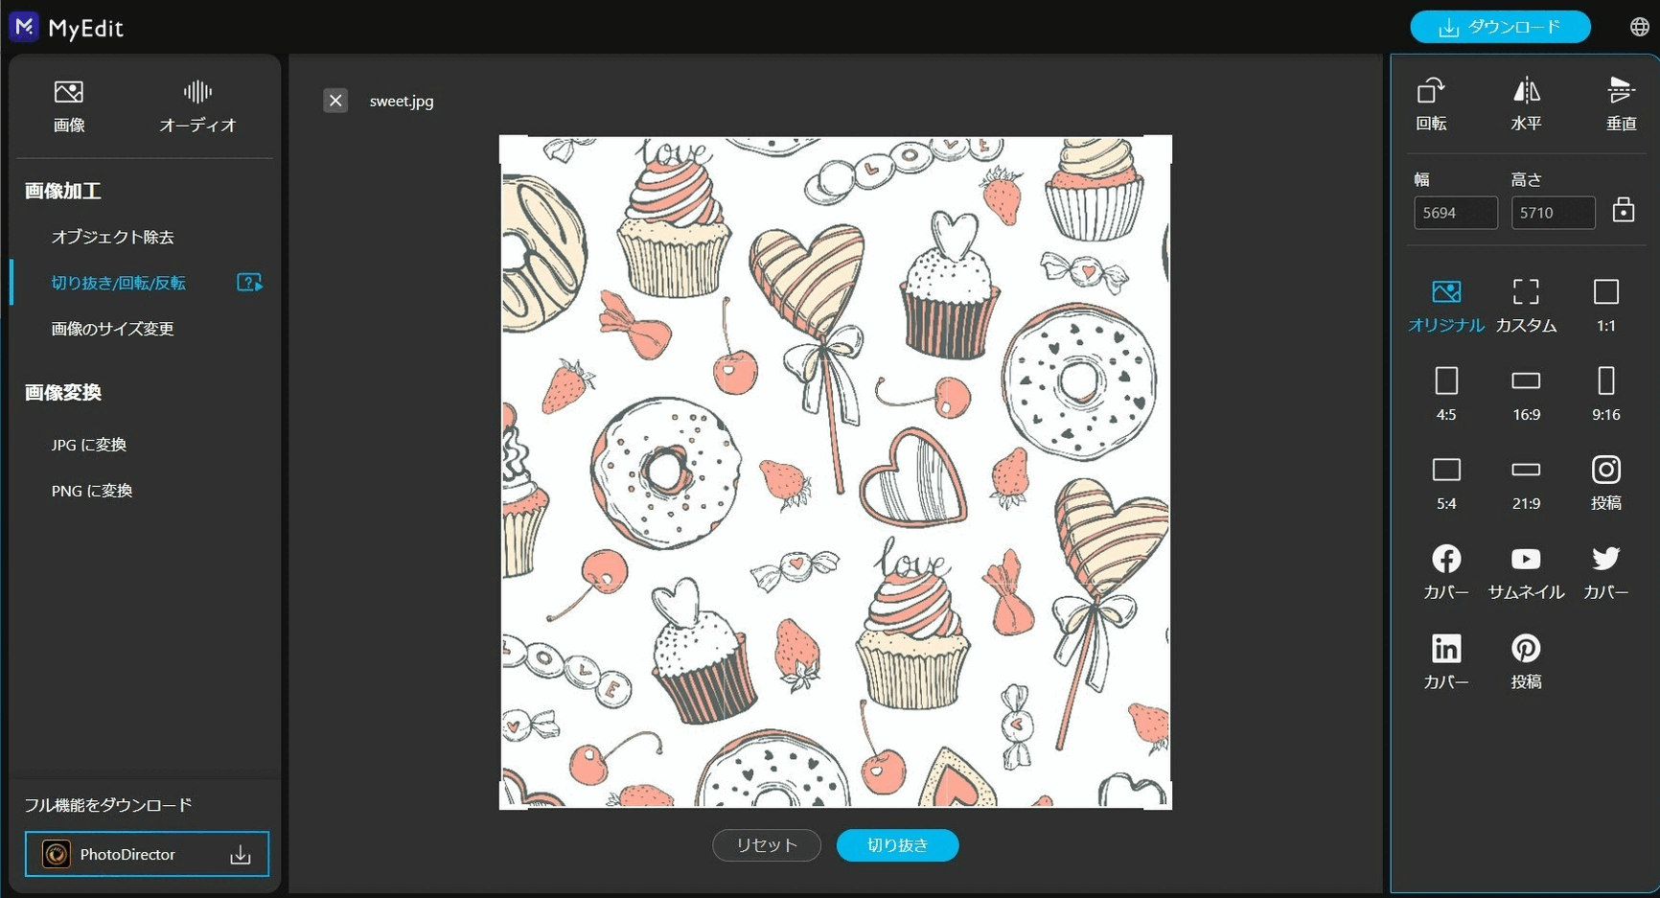Select the カスタム crop ratio

1526,306
